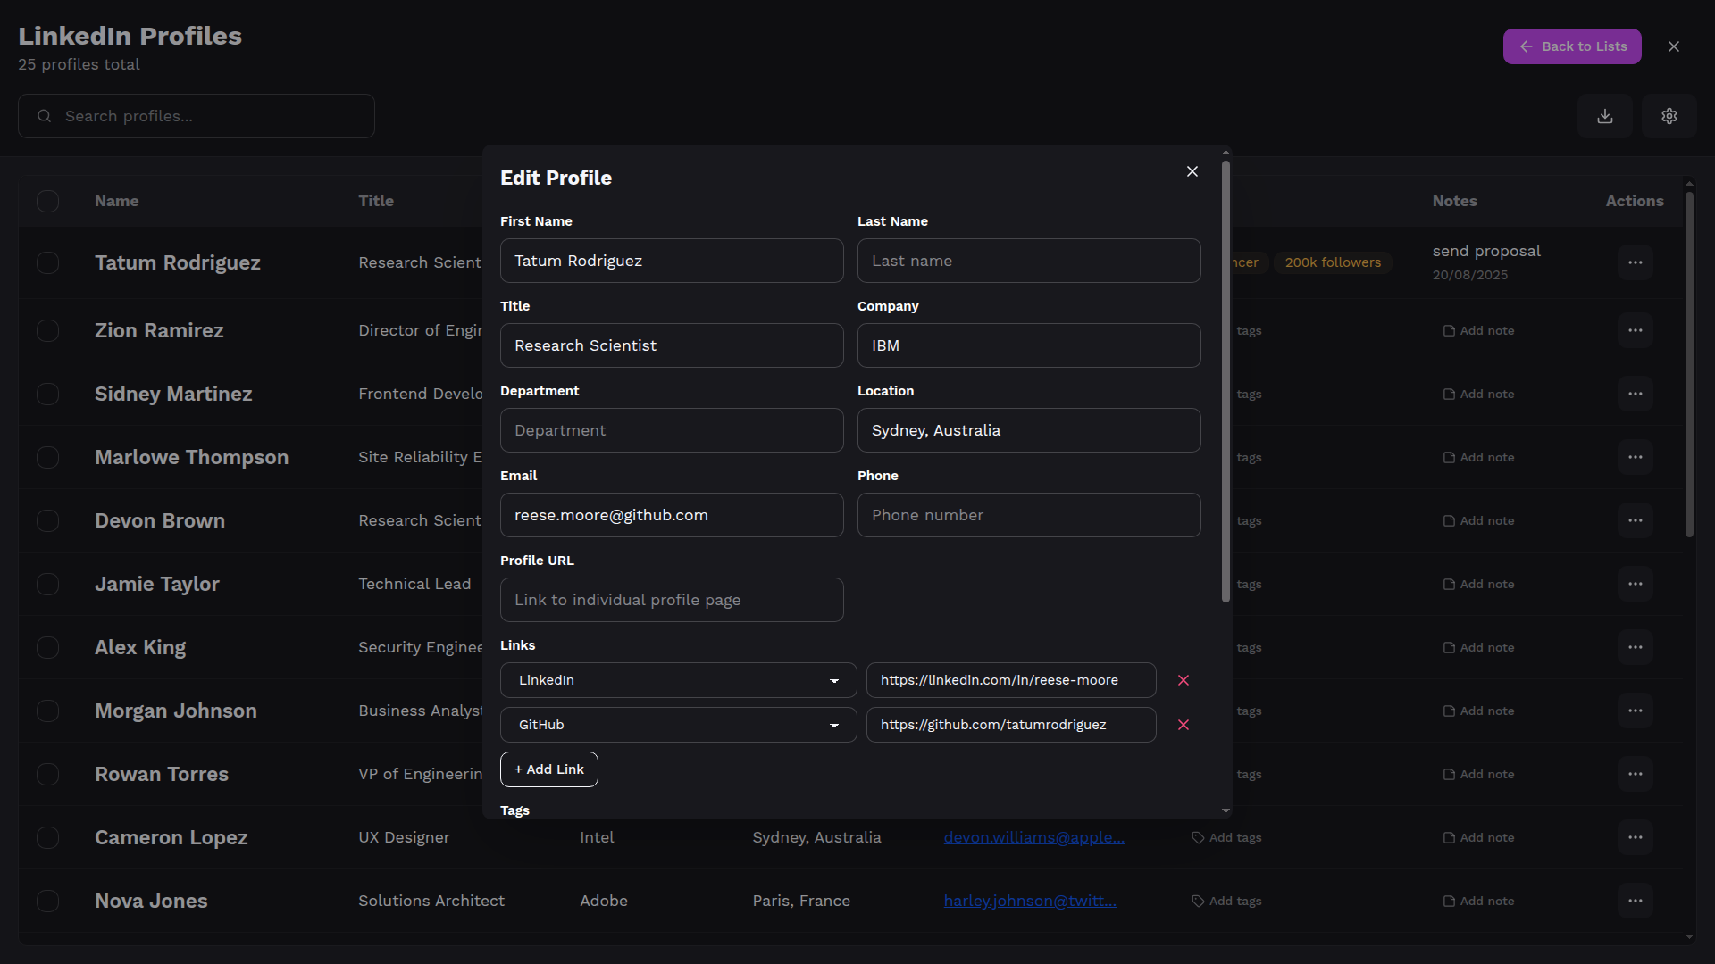Check the Marlowe Thompson row checkbox
The height and width of the screenshot is (964, 1715).
tap(47, 457)
